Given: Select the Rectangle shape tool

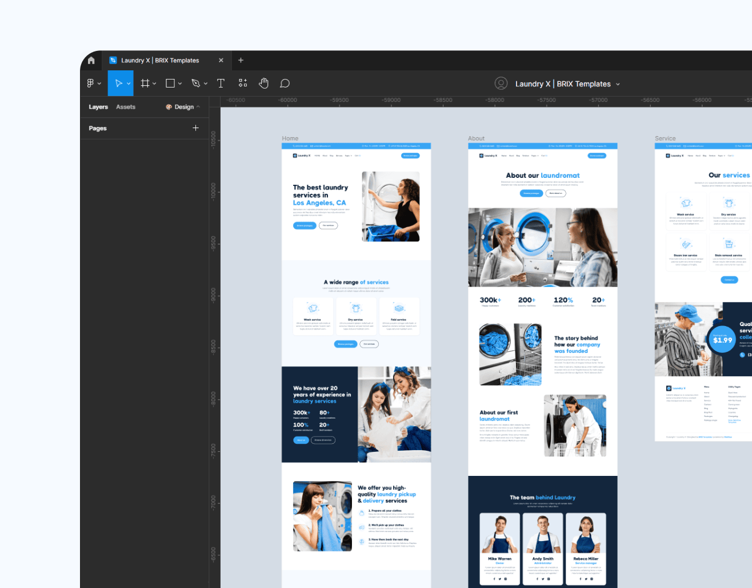Looking at the screenshot, I should pyautogui.click(x=169, y=83).
